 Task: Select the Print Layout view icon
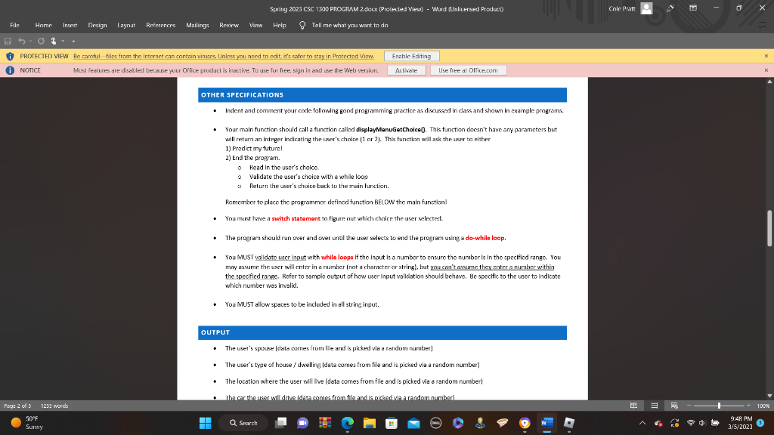pos(654,404)
